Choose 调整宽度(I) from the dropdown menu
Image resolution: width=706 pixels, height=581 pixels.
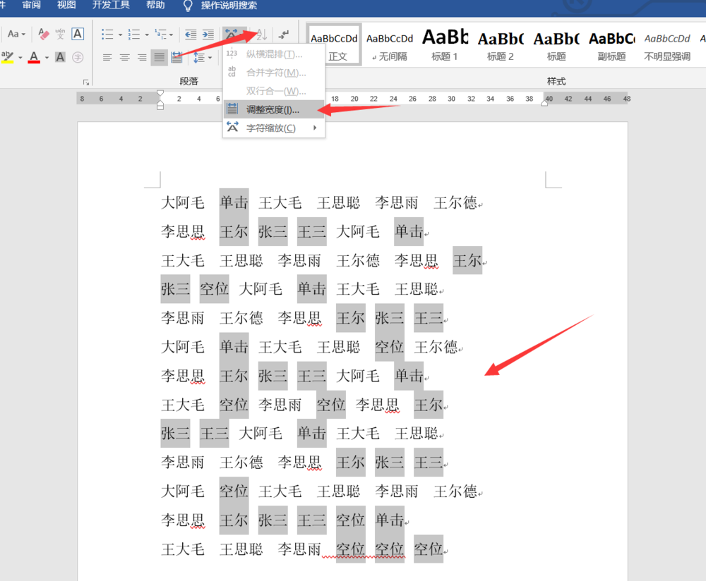(274, 109)
